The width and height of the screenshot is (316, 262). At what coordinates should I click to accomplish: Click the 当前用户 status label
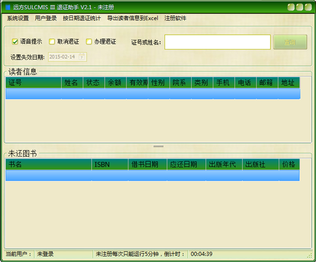[18, 254]
